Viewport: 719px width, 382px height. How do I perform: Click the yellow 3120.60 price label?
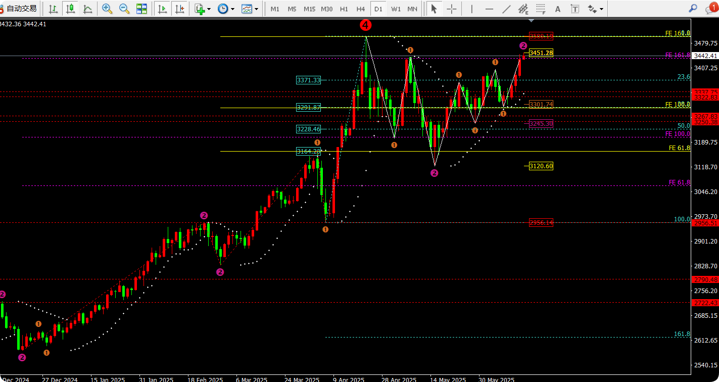point(541,166)
